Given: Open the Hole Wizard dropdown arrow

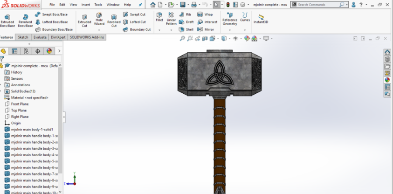Looking at the screenshot, I should pos(99,30).
